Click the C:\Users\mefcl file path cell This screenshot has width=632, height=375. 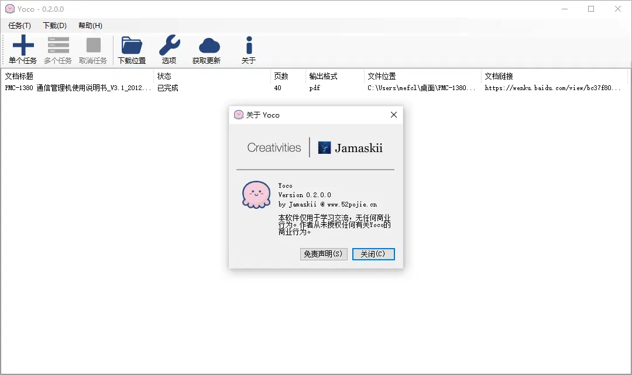(x=421, y=88)
